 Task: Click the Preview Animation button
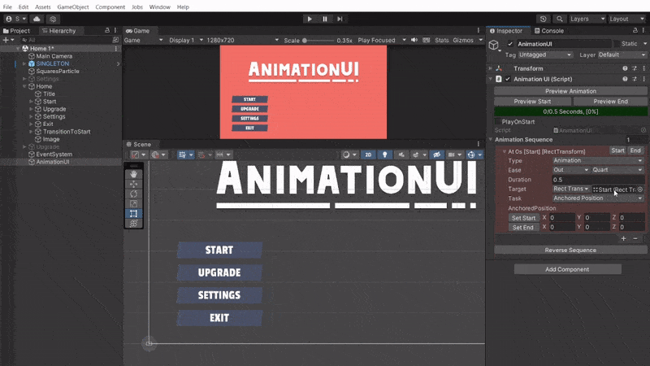pyautogui.click(x=570, y=91)
